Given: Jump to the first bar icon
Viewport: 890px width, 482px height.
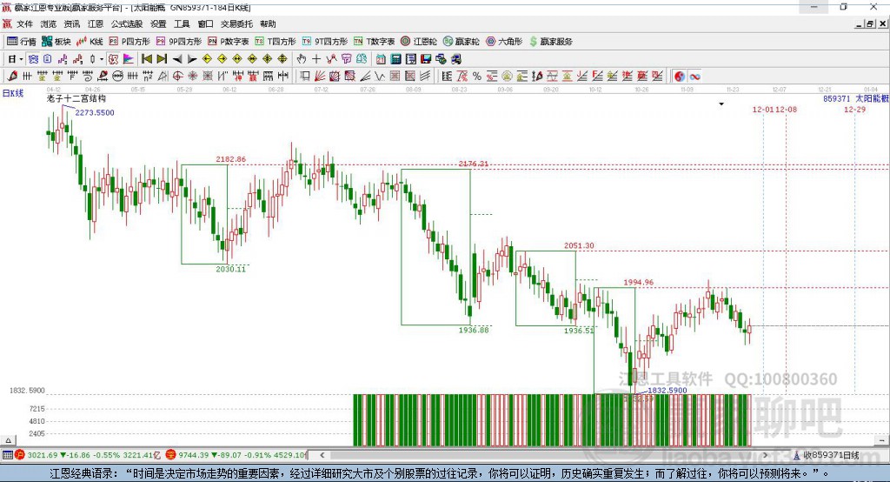Looking at the screenshot, I should (x=147, y=58).
